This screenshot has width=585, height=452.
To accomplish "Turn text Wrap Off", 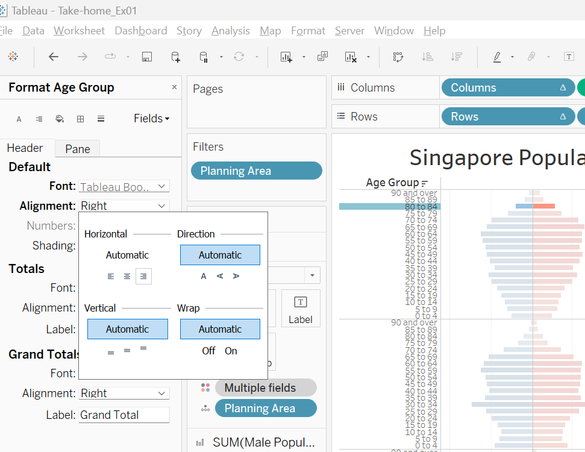I will (x=208, y=351).
